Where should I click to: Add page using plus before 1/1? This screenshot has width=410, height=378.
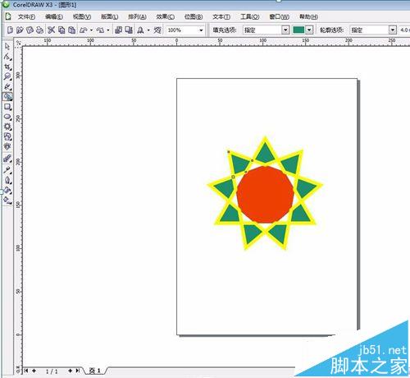34,371
